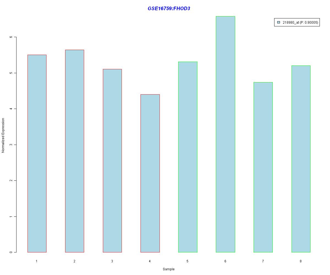Image resolution: width=330 pixels, height=275 pixels.
Task: Select the bar for sample 3
Action: coord(112,161)
